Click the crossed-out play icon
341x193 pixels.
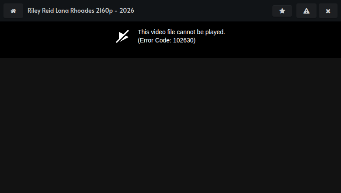coord(122,36)
